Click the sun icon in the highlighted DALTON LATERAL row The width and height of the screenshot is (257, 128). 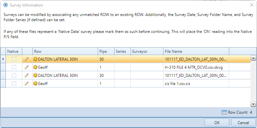point(35,59)
